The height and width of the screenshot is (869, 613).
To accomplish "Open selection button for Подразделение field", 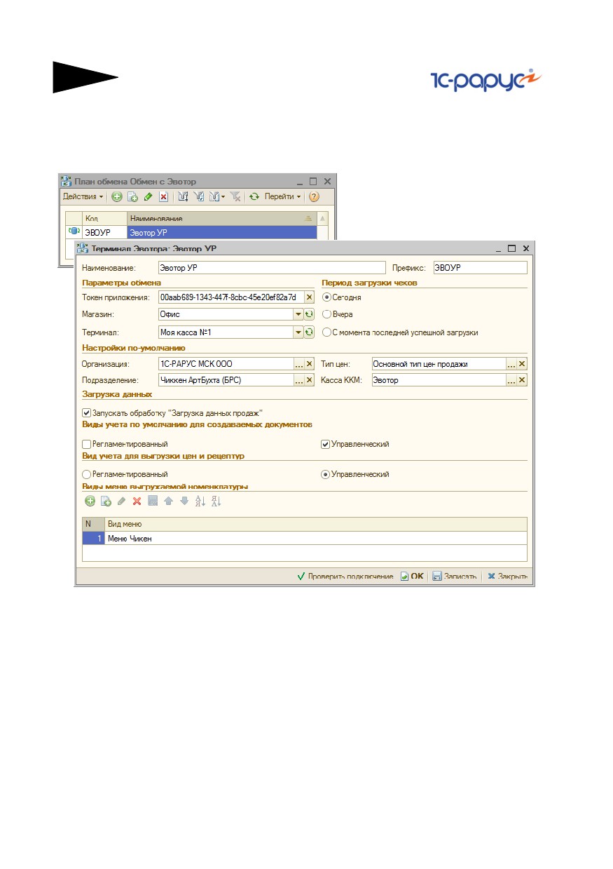I will (x=299, y=380).
